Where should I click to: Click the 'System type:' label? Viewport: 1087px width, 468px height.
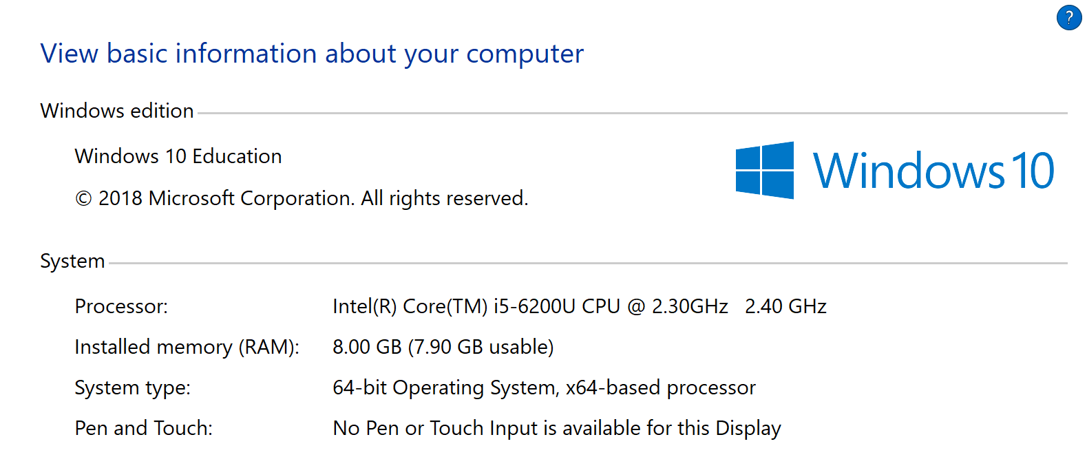tap(132, 387)
